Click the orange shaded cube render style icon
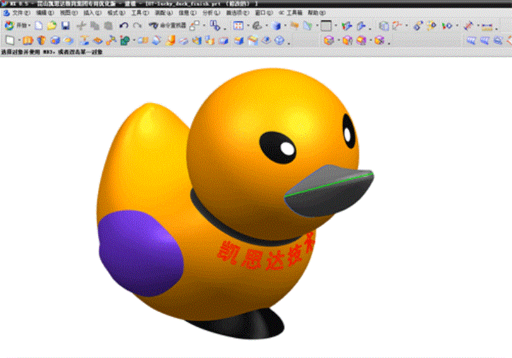512x358 pixels. (329, 41)
